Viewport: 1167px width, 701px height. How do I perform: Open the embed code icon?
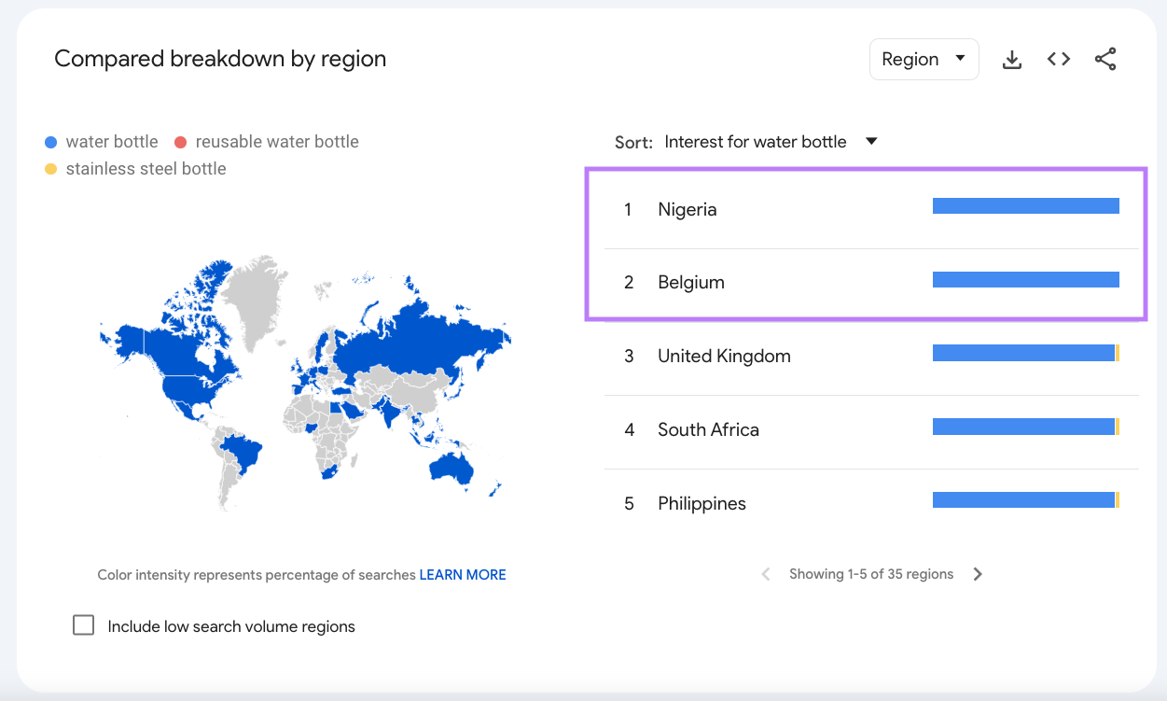1058,58
